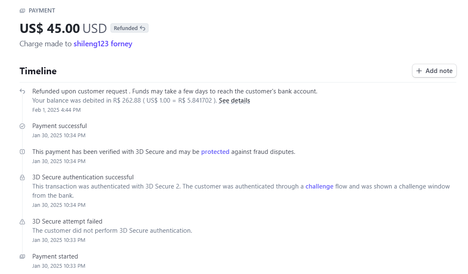Expand See details for refund debit

[x=234, y=101]
